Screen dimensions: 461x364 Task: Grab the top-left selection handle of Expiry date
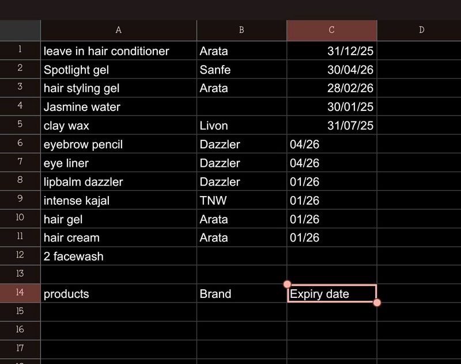click(x=287, y=284)
